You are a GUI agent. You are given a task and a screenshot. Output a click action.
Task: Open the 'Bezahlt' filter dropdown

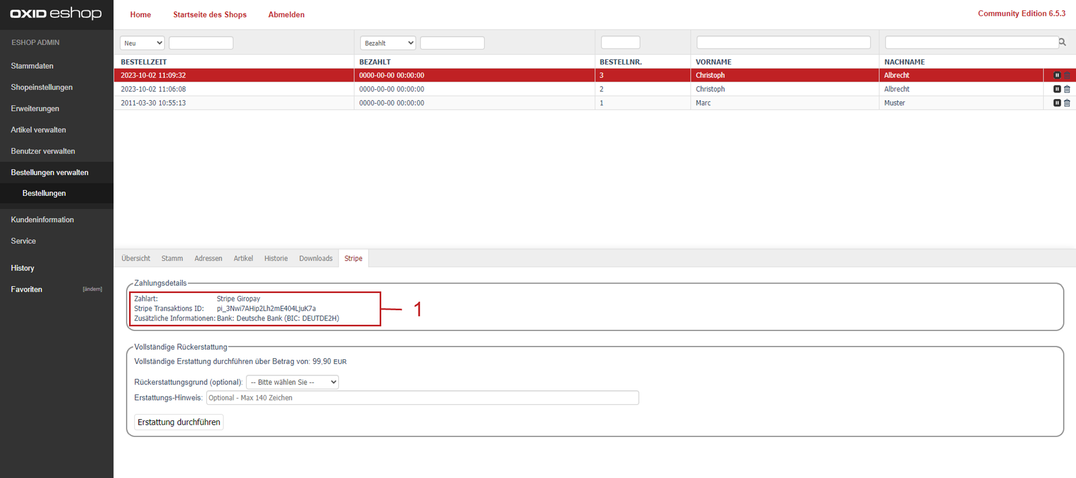388,43
